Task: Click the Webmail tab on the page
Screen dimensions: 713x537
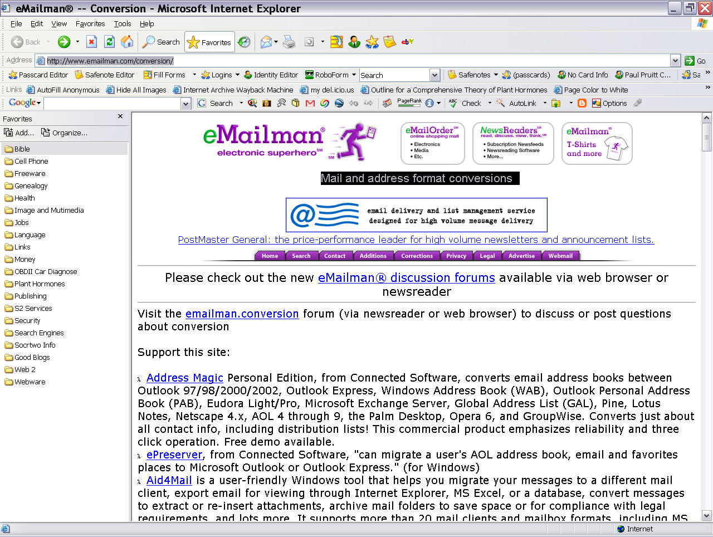Action: pyautogui.click(x=560, y=256)
